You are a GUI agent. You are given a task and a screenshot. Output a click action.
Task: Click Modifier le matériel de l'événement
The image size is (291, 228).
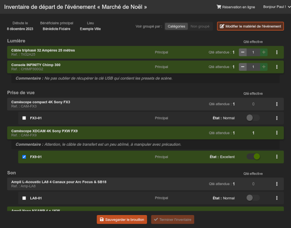[250, 26]
